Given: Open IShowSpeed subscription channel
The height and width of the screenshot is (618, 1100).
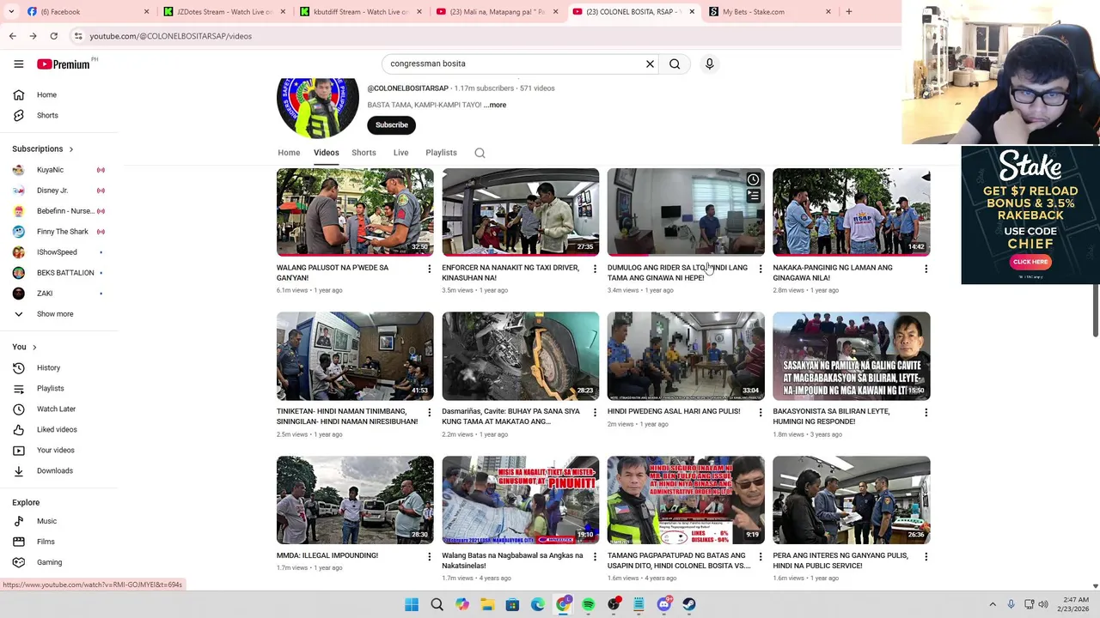Looking at the screenshot, I should [x=58, y=252].
